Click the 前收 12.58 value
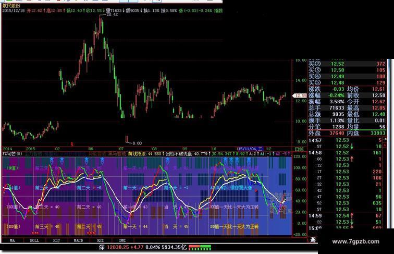This screenshot has width=394, height=254. point(379,95)
